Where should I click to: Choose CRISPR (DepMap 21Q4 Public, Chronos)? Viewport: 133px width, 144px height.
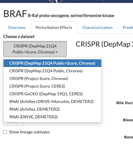[x=52, y=71]
